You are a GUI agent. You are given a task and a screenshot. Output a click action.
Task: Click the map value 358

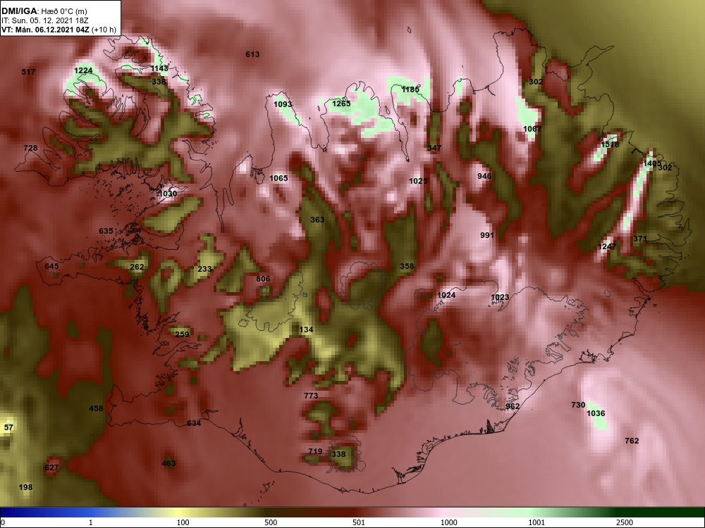pos(407,266)
